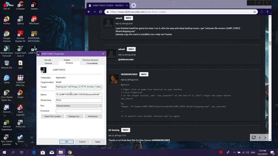Open the This PC desktop icon

click(x=7, y=6)
